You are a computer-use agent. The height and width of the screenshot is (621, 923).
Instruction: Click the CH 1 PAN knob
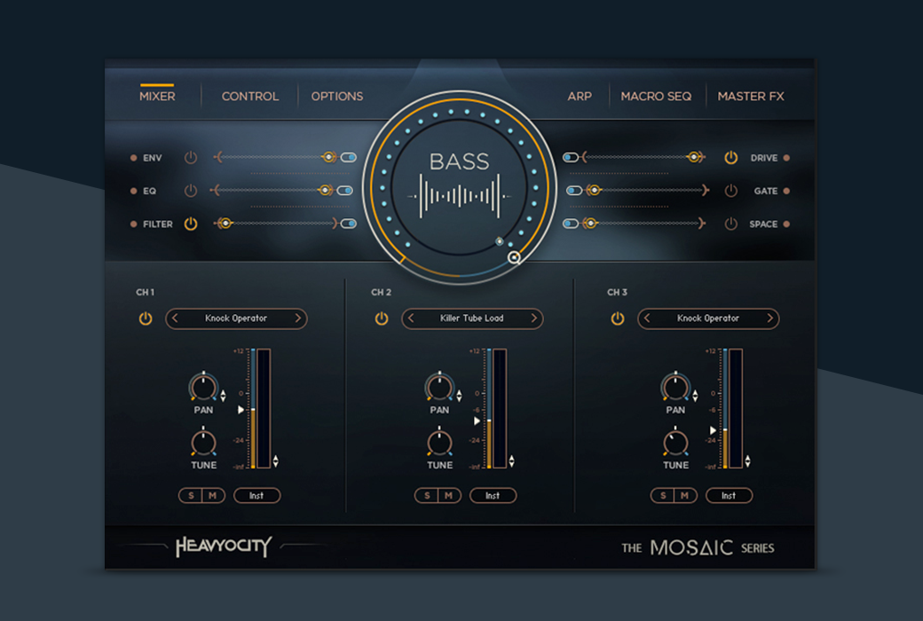(x=203, y=388)
